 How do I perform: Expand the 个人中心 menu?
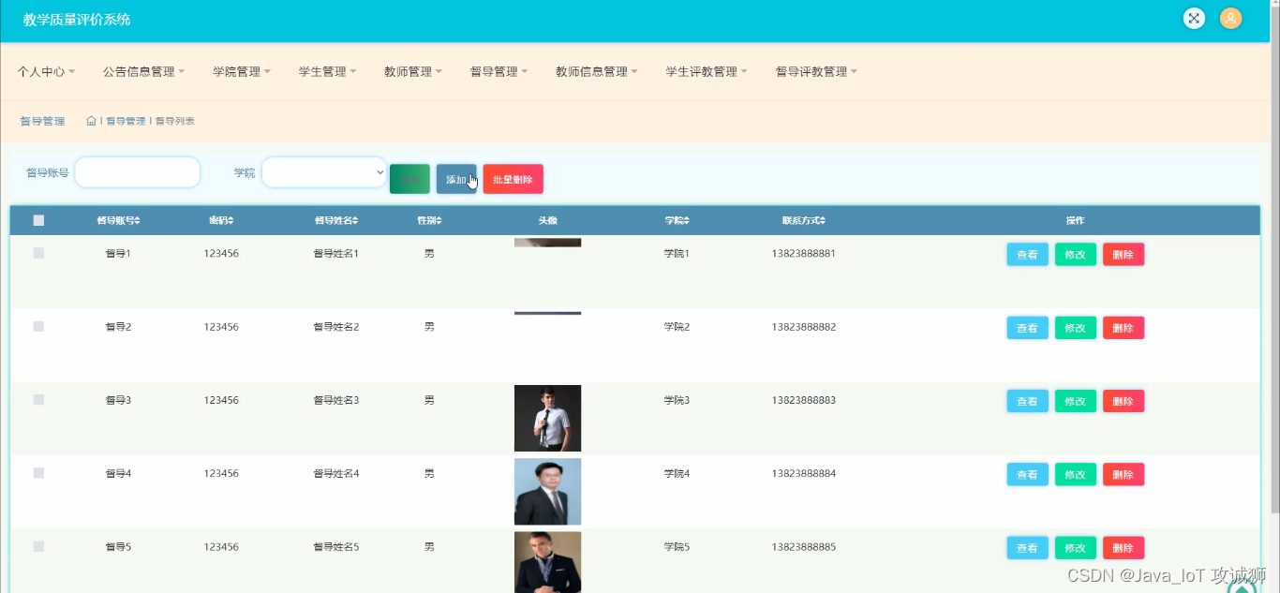(46, 71)
